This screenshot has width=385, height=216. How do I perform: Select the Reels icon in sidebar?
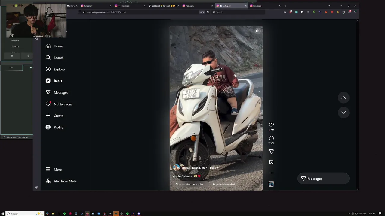[48, 81]
